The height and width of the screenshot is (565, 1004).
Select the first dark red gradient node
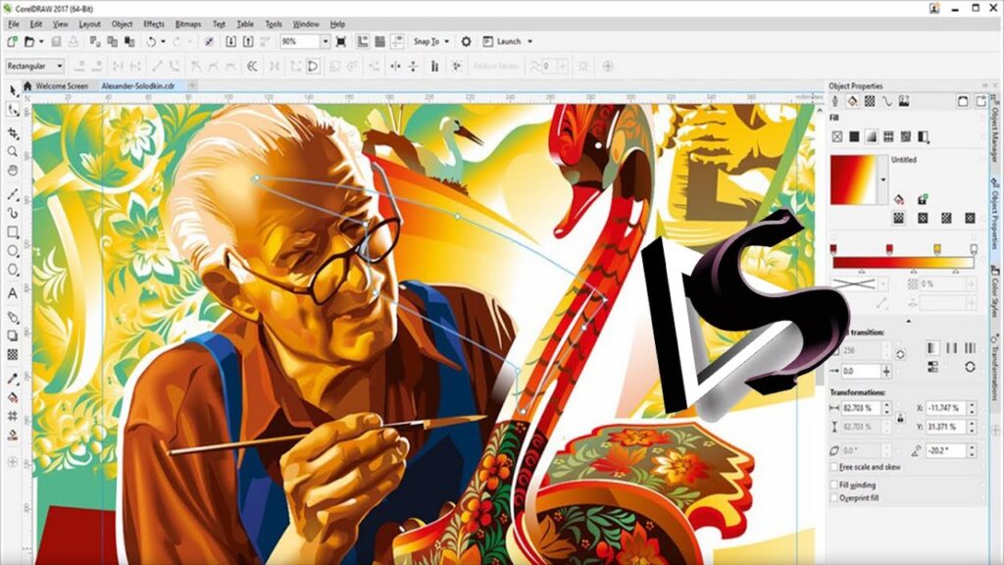tap(833, 248)
